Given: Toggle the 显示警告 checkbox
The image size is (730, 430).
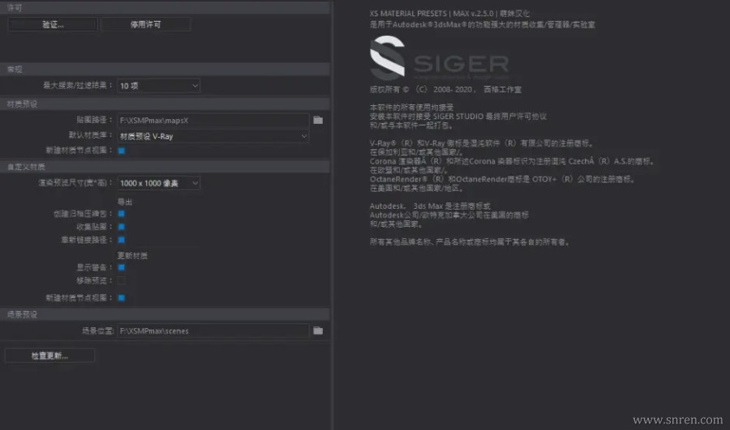Looking at the screenshot, I should tap(122, 267).
